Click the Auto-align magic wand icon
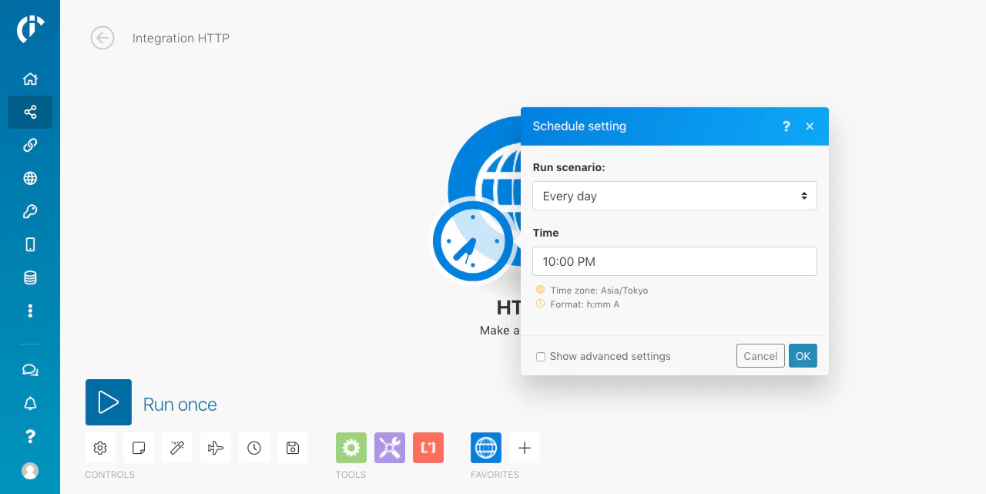The image size is (986, 494). click(x=177, y=448)
